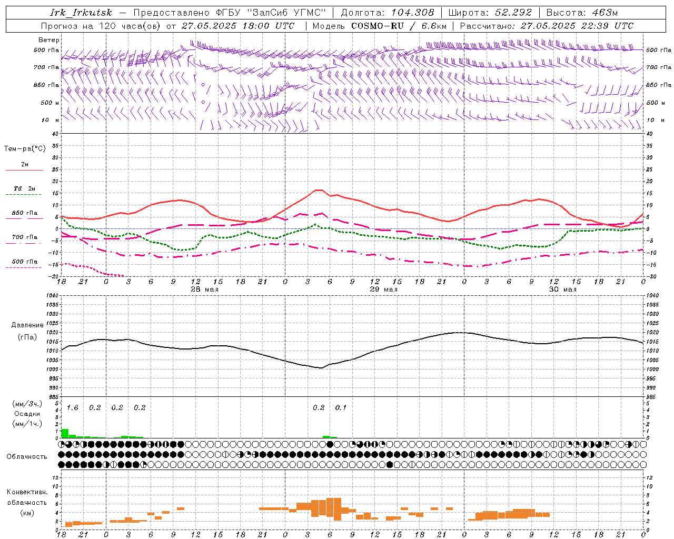Click the left 850 гПа wind level label
This screenshot has width=674, height=539.
(46, 85)
